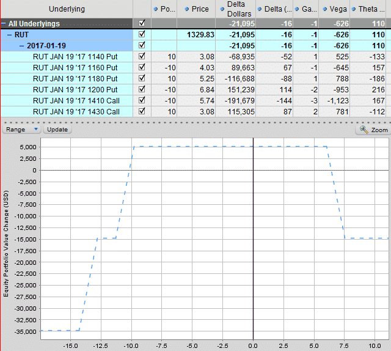Viewport: 391px width, 351px height.
Task: Collapse the RUT underlying node
Action: tap(10, 35)
